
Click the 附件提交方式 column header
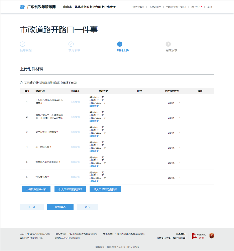tap(172, 91)
